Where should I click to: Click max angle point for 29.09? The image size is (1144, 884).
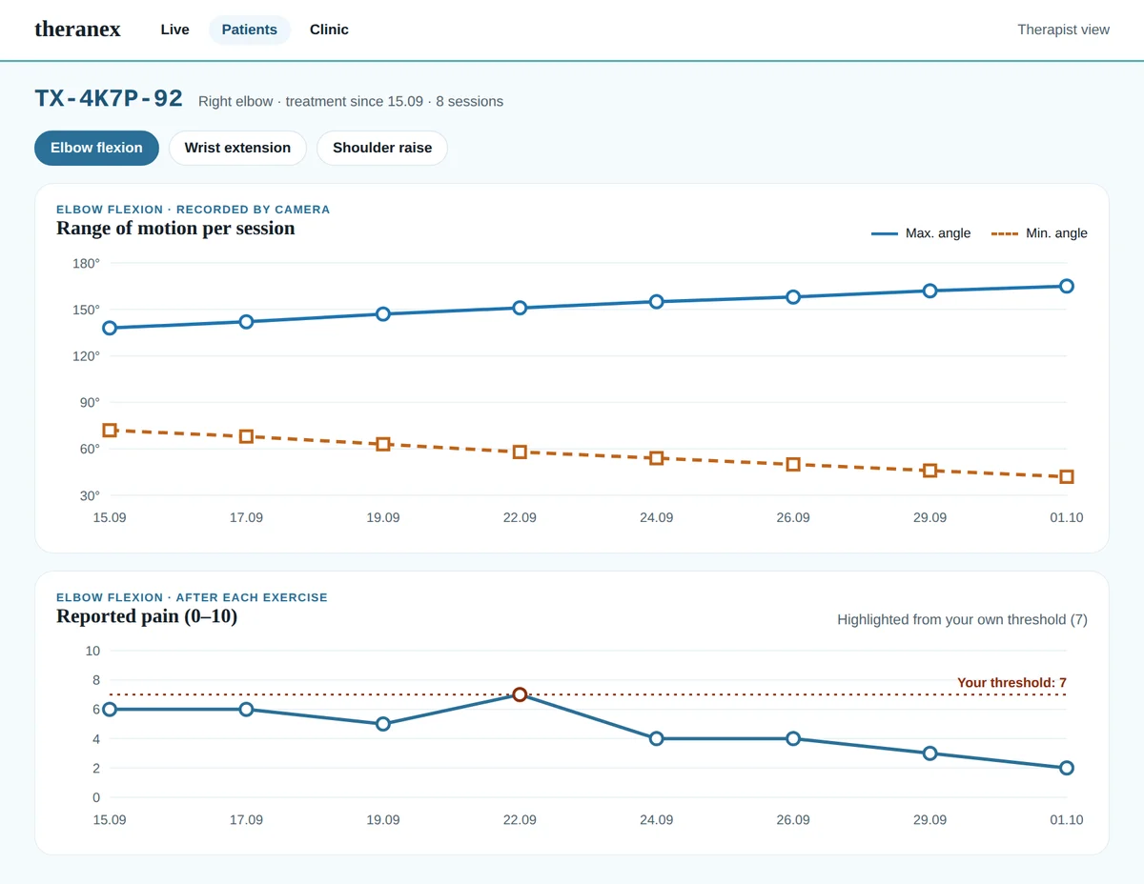coord(930,291)
